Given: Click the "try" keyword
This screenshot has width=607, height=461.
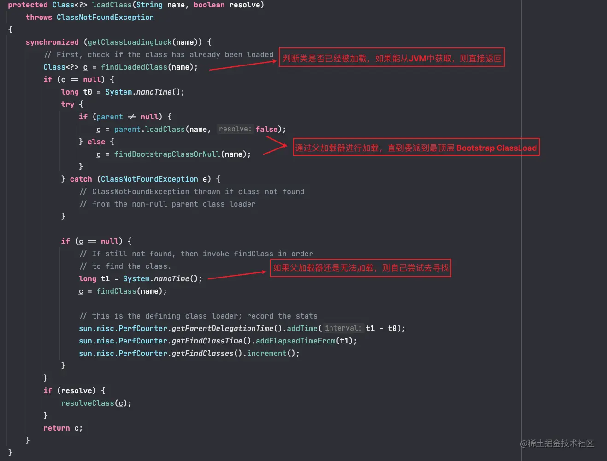Looking at the screenshot, I should [68, 105].
